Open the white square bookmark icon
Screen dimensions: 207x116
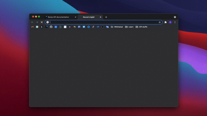pos(65,27)
